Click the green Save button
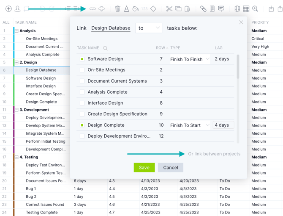The image size is (283, 216). tap(144, 168)
